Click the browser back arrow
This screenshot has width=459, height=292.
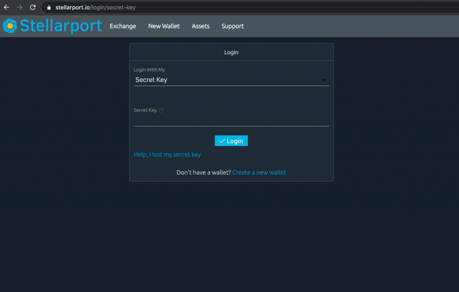tap(6, 7)
